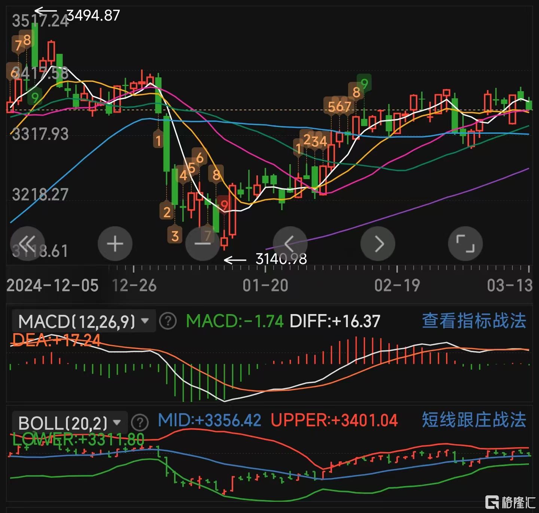Image resolution: width=539 pixels, height=513 pixels.
Task: Select the 3494.87 high price label
Action: click(x=93, y=16)
